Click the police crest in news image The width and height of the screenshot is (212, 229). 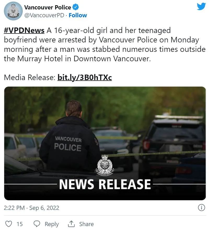(105, 165)
